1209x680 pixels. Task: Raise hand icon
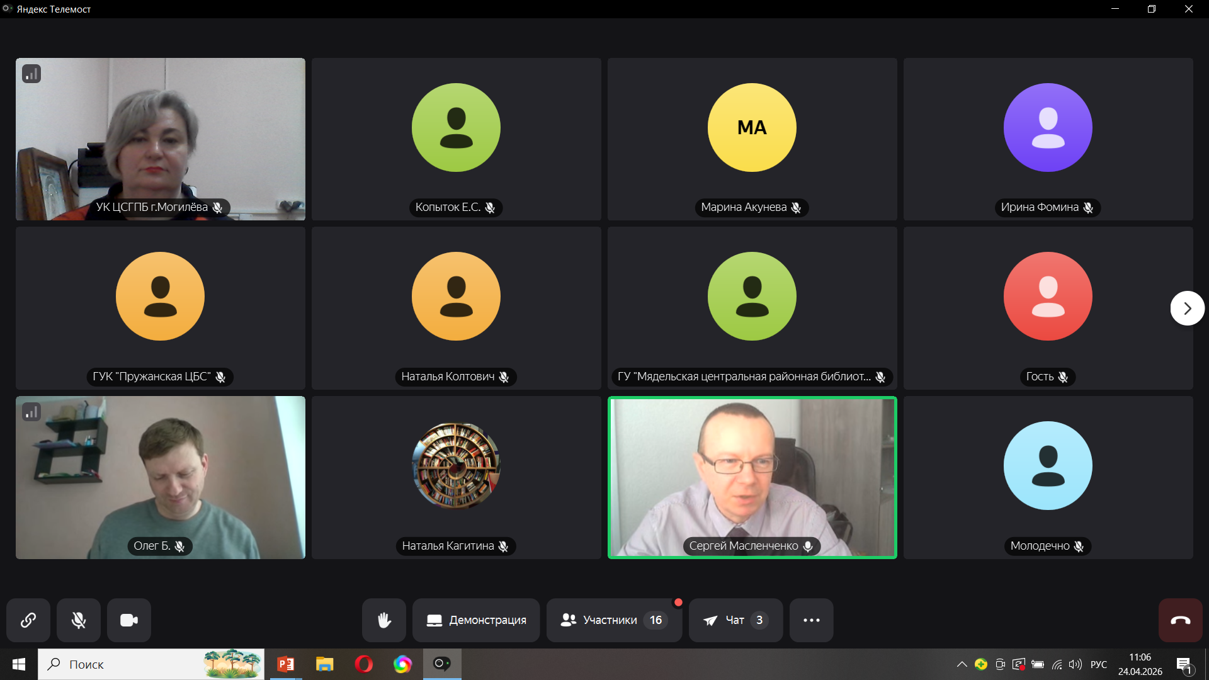pos(384,620)
